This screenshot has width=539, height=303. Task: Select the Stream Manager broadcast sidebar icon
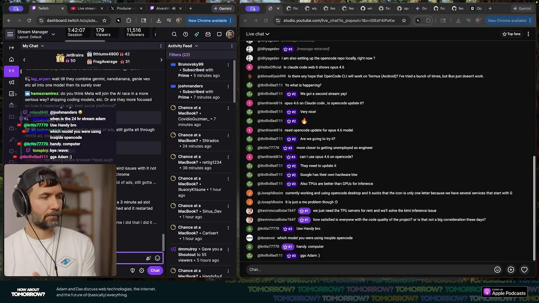(x=11, y=71)
